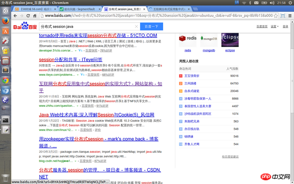
Task: Go to the browser home page
Action: (x=35, y=16)
